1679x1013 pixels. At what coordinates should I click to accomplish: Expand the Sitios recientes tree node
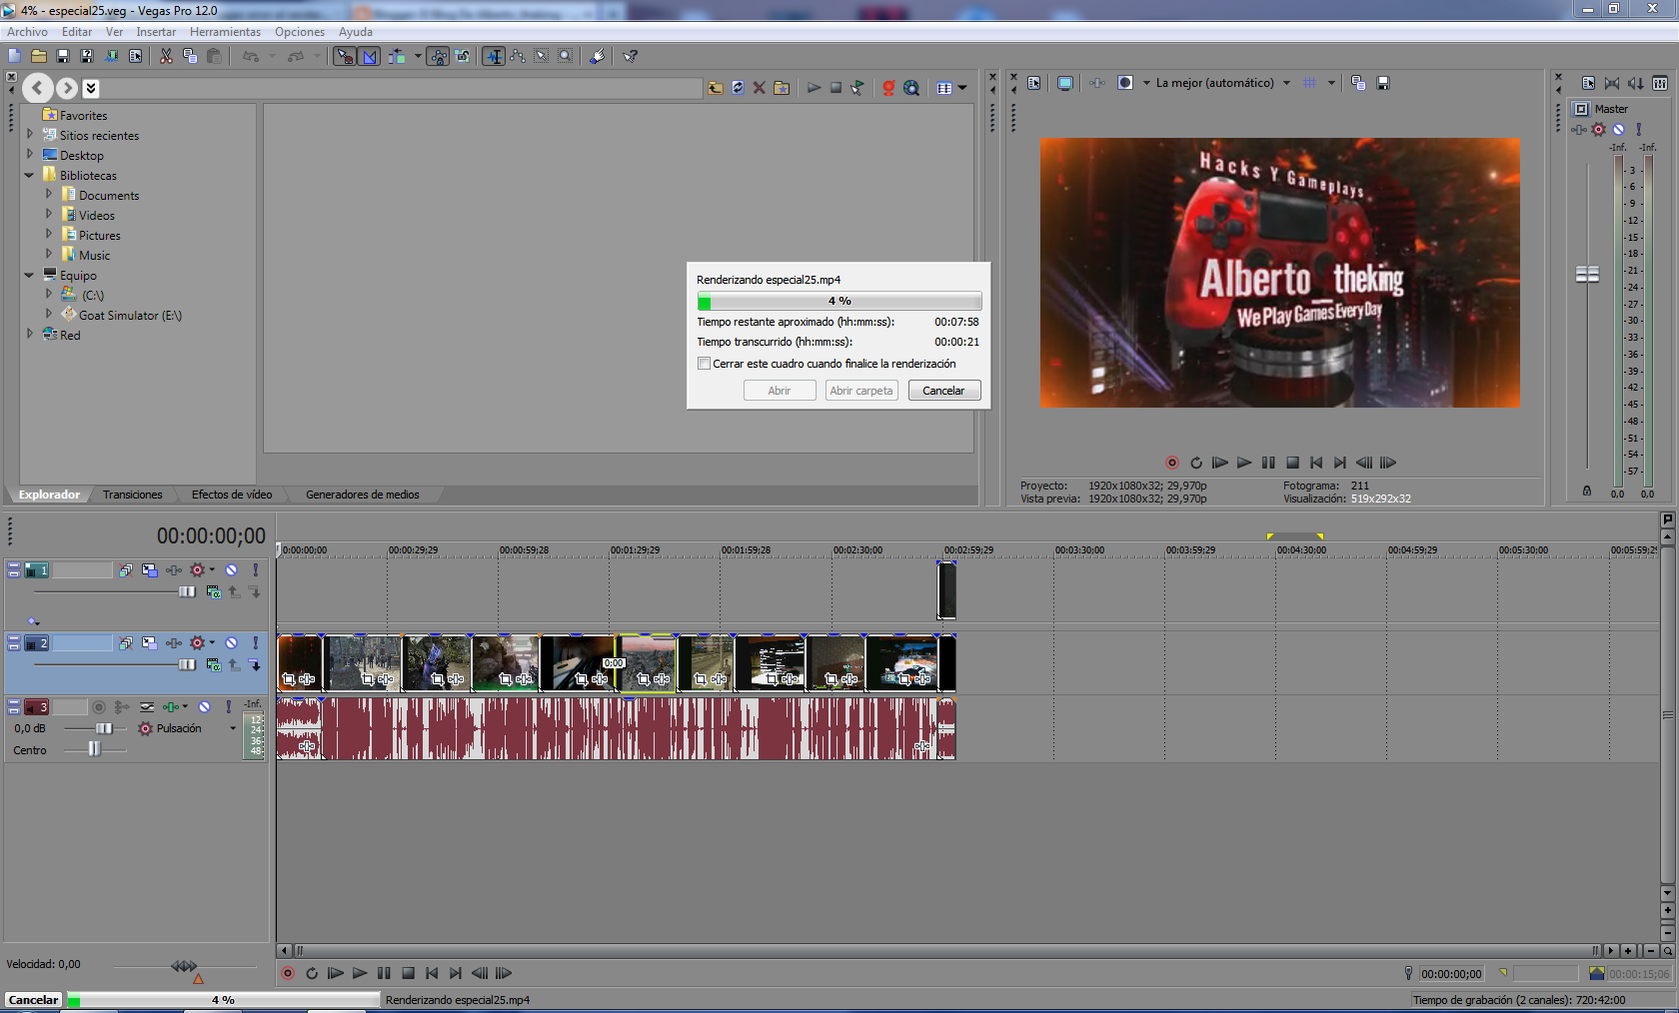click(x=30, y=134)
